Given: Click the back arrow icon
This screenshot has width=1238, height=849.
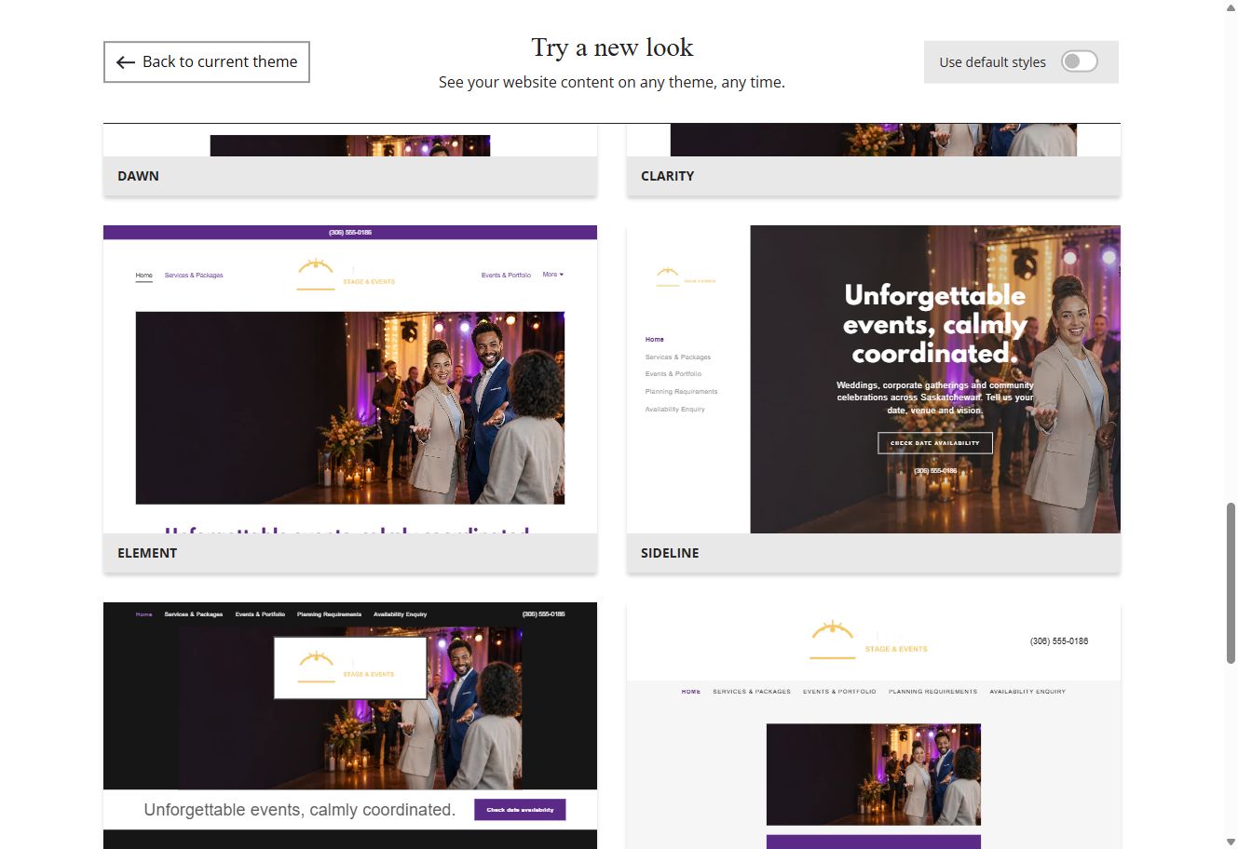Looking at the screenshot, I should click(126, 62).
